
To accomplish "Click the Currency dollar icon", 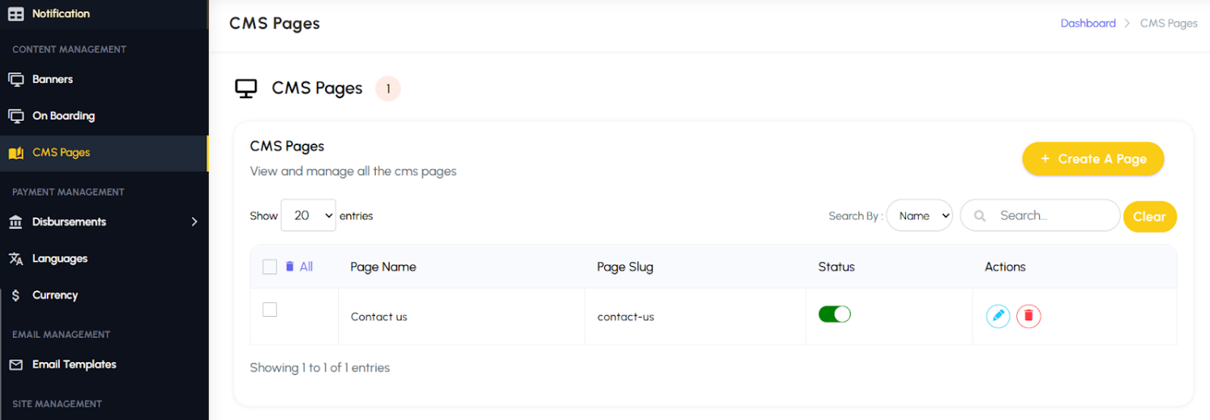I will pos(16,295).
